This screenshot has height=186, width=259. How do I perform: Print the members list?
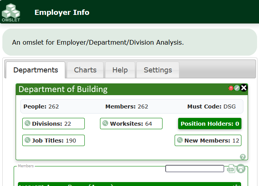tap(241, 169)
